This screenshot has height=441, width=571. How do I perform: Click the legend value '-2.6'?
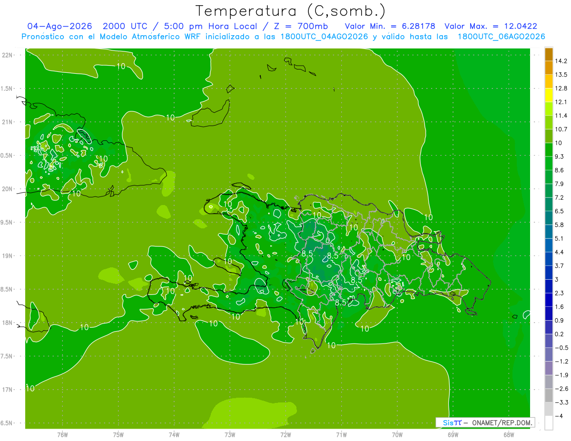[561, 389]
